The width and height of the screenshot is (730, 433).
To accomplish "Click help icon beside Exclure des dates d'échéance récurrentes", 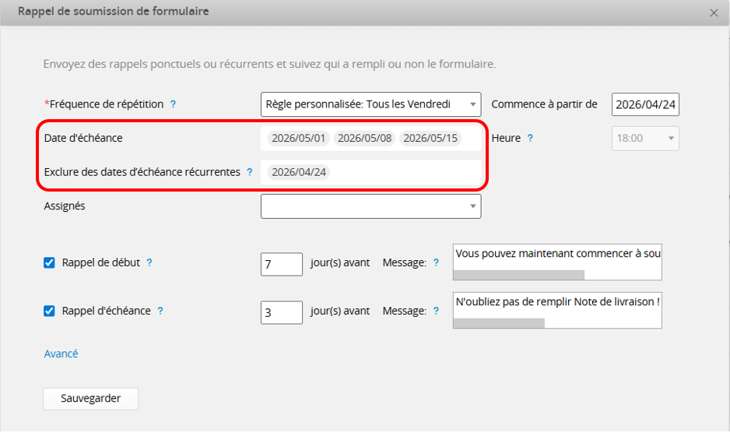I will tap(250, 172).
